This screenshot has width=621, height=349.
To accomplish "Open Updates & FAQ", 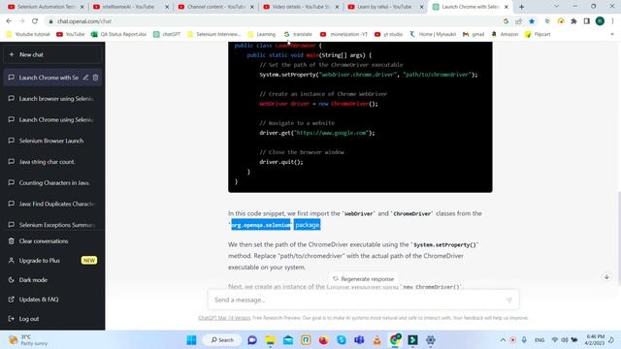I will pyautogui.click(x=52, y=300).
